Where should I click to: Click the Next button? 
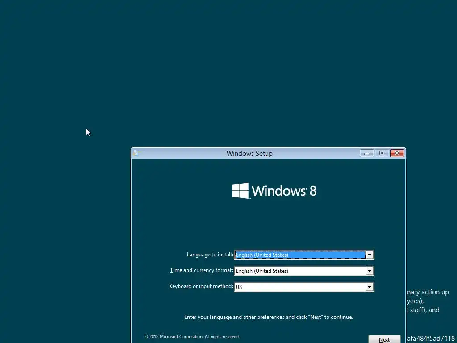pos(384,339)
